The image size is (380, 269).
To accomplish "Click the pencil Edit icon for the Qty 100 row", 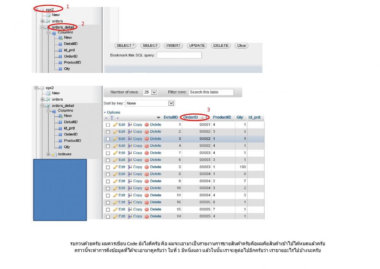I will point(116,167).
